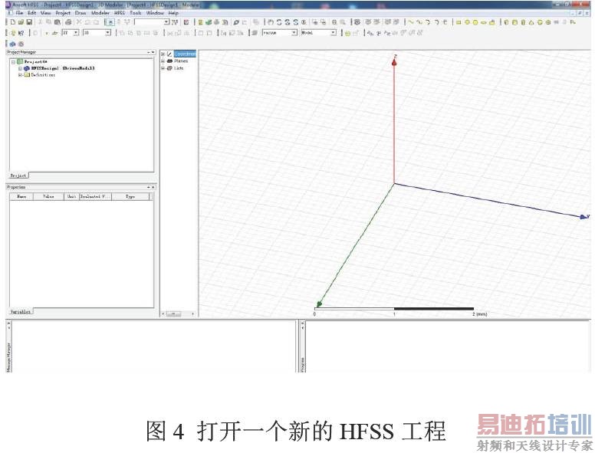The height and width of the screenshot is (453, 595).
Task: Select the Variables tab in Properties
Action: 21,311
